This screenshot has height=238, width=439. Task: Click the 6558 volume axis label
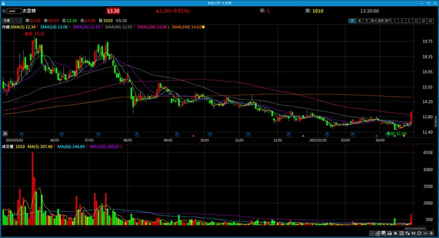point(428,153)
